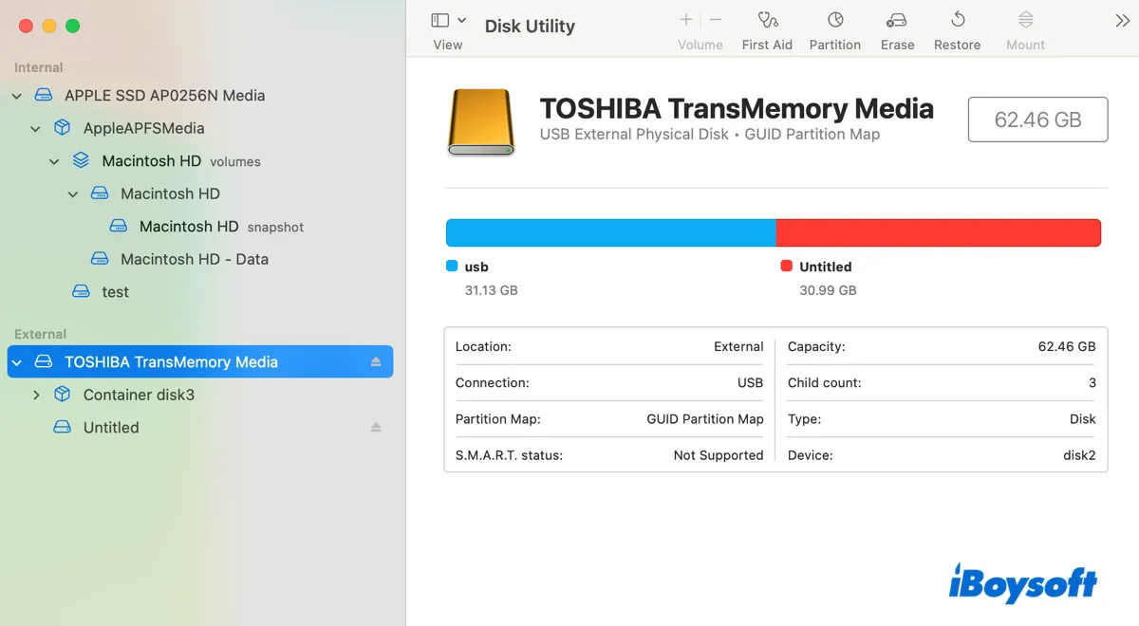1139x626 pixels.
Task: Click the red Untitled partition bar segment
Action: tap(939, 233)
